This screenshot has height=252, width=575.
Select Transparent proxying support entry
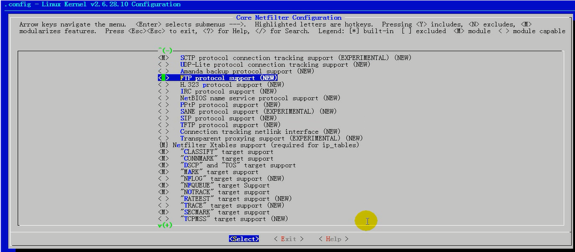coord(272,139)
